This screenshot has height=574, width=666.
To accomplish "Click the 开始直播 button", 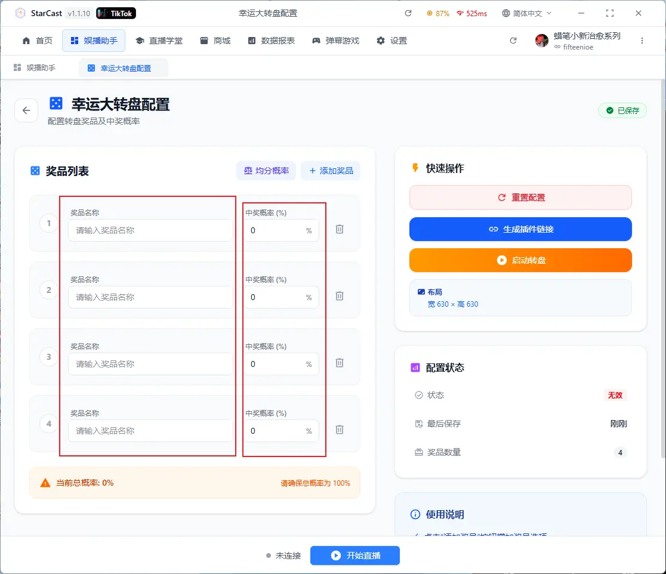I will tap(355, 556).
